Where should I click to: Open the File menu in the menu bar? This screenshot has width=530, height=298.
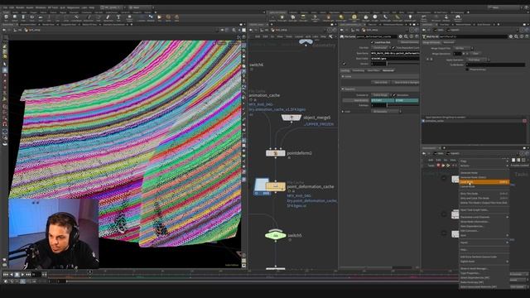coord(6,7)
